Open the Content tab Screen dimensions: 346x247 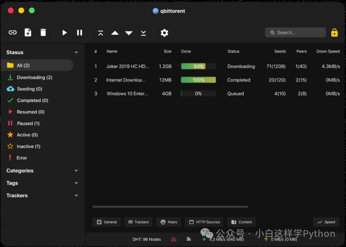click(x=242, y=222)
